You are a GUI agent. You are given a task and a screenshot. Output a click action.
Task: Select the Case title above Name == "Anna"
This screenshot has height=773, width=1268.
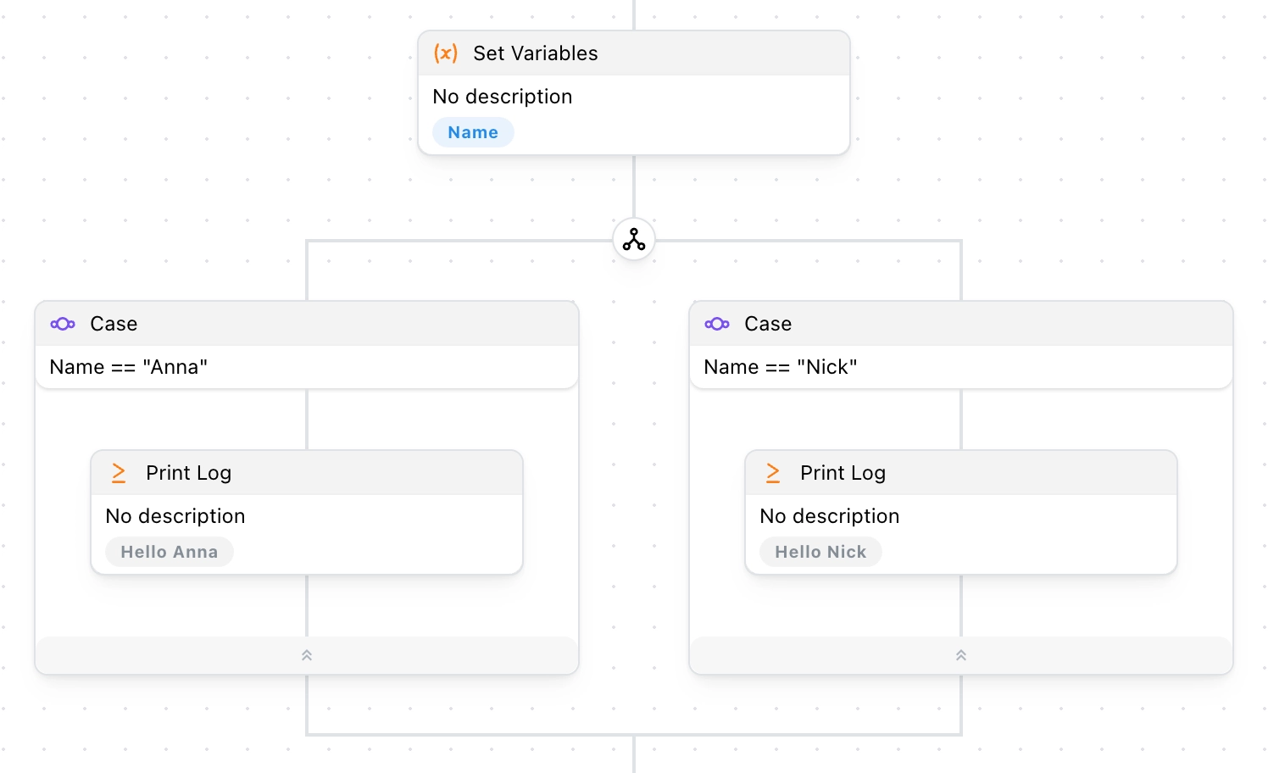114,324
